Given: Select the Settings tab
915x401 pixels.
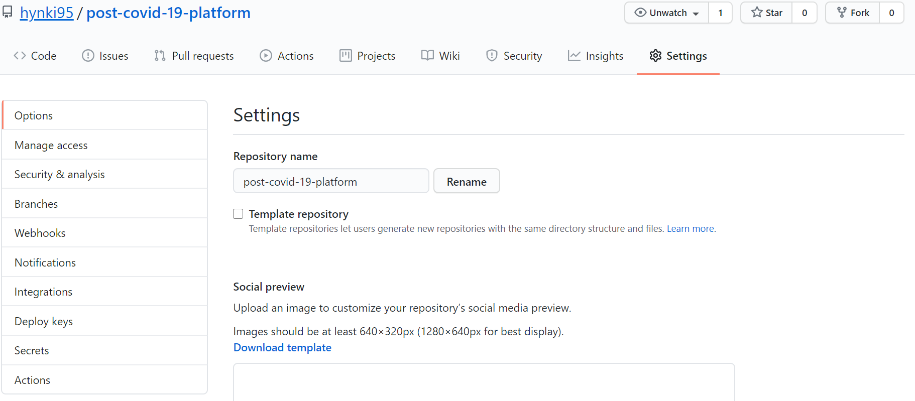Looking at the screenshot, I should pos(678,56).
